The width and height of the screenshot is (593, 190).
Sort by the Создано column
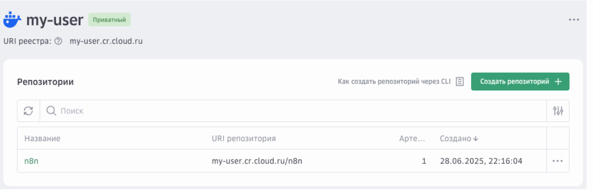459,138
